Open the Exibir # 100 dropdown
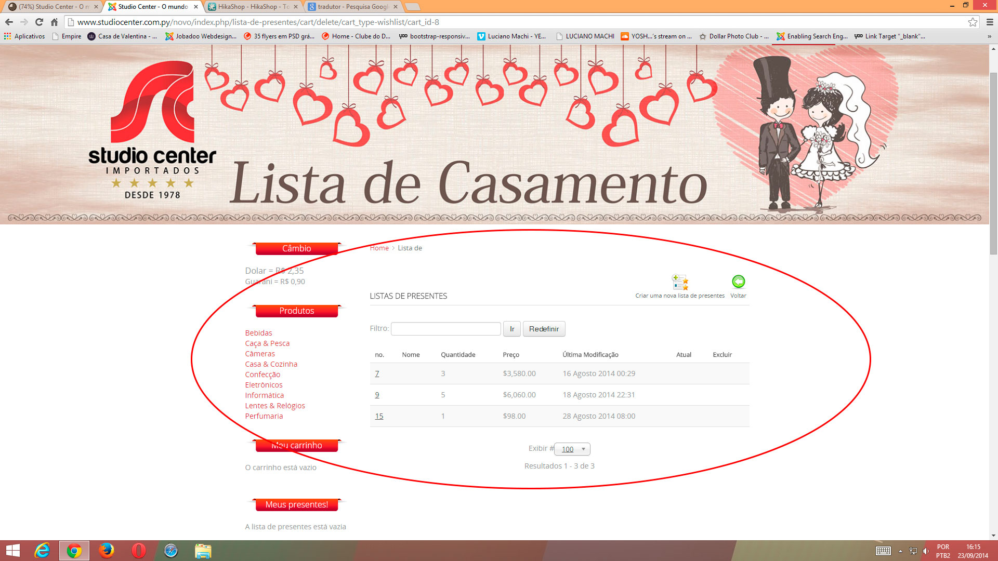 click(572, 449)
